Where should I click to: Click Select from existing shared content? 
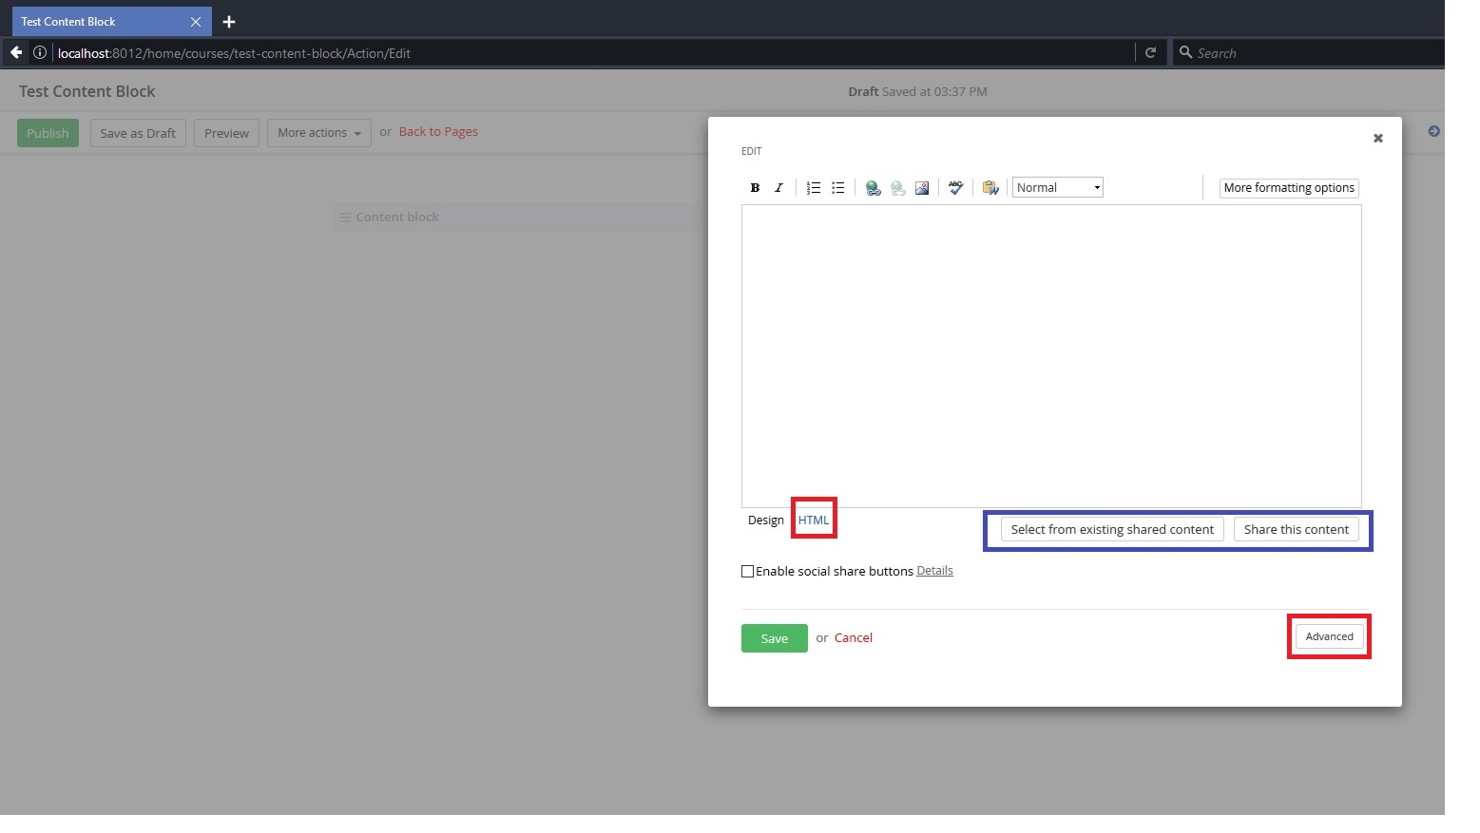1112,530
